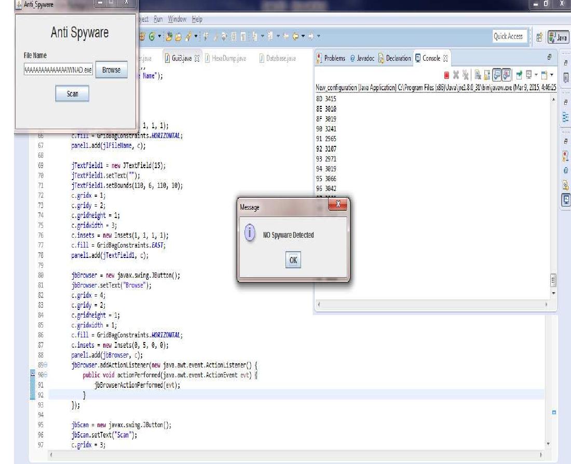Image resolution: width=571 pixels, height=464 pixels.
Task: Click the Console vertical scrollbar thumb
Action: [x=553, y=280]
